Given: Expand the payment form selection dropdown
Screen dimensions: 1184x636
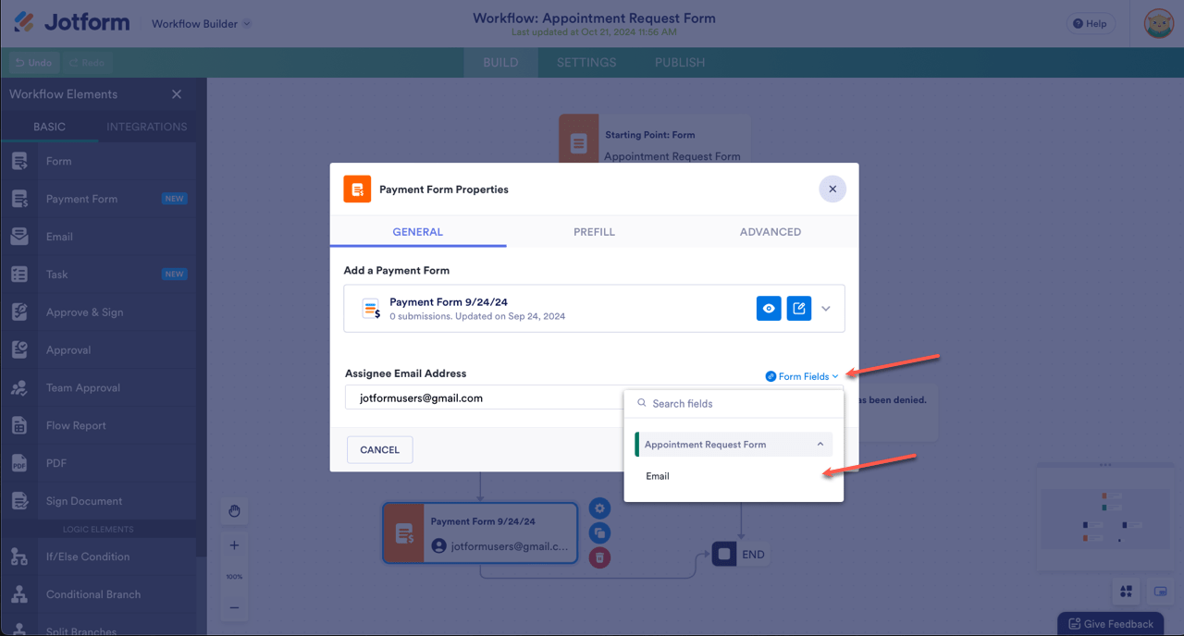Looking at the screenshot, I should (x=826, y=309).
